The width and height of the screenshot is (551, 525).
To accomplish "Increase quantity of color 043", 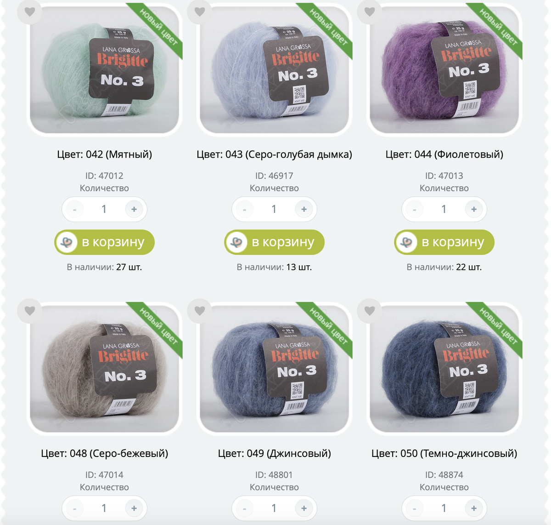I will pos(304,209).
